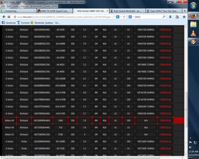Screen dimensions: 199x159
Task: Open the Tools menu
Action: [47, 6]
